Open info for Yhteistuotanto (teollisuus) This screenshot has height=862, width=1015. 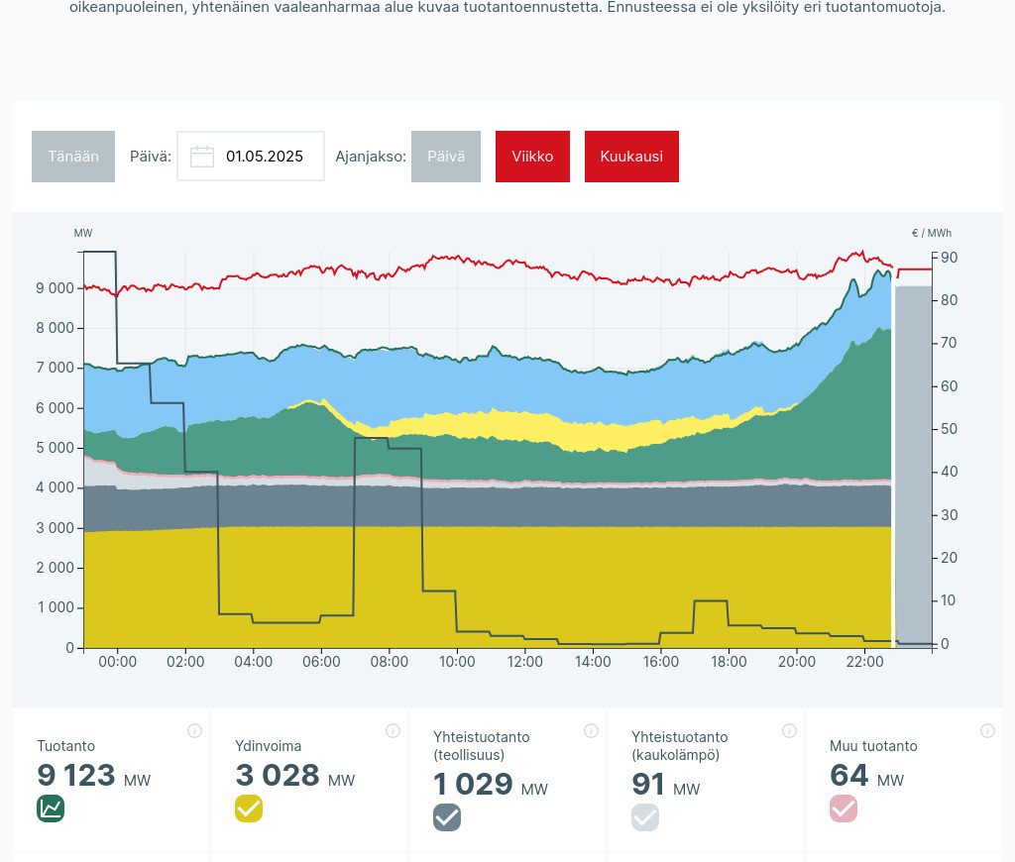[x=591, y=731]
